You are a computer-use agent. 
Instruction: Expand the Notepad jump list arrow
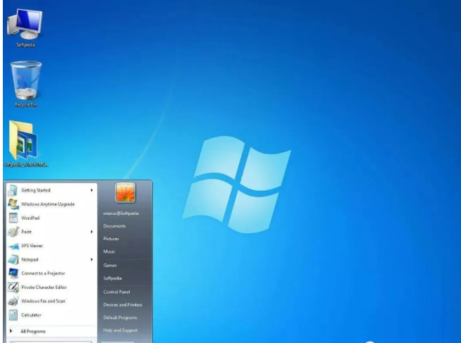(92, 260)
